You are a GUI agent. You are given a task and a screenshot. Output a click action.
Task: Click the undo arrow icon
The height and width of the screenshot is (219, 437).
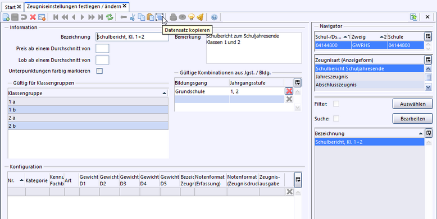point(24,17)
